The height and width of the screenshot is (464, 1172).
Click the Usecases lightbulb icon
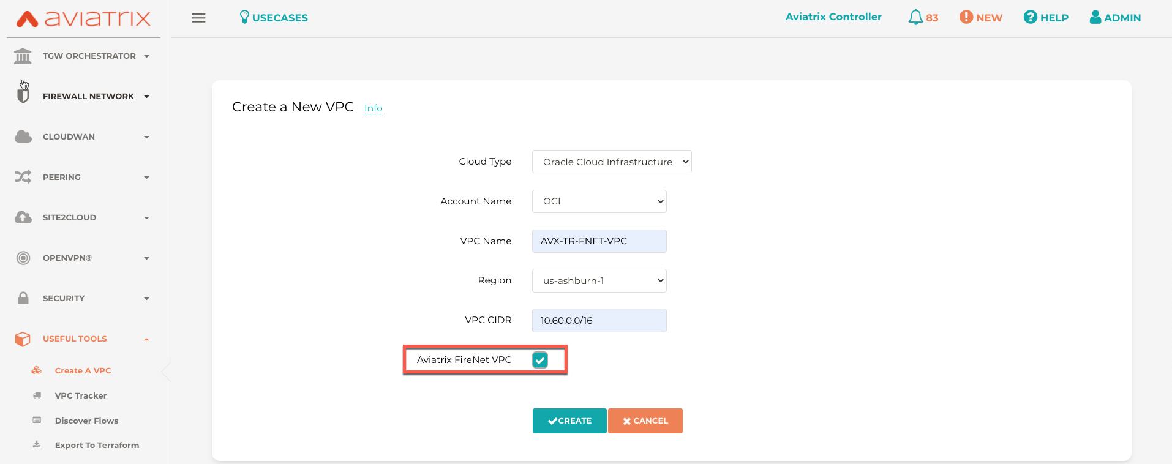tap(244, 17)
